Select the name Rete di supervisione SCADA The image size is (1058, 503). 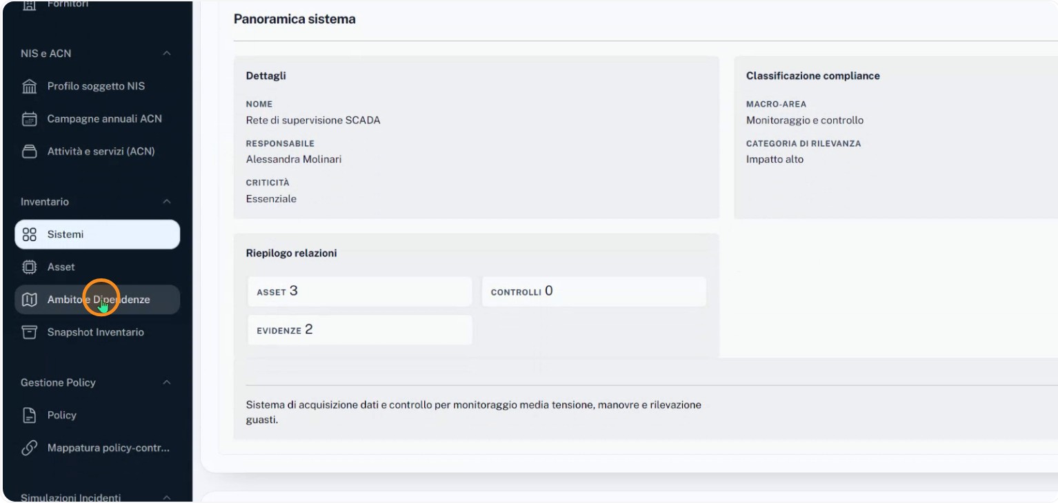313,121
